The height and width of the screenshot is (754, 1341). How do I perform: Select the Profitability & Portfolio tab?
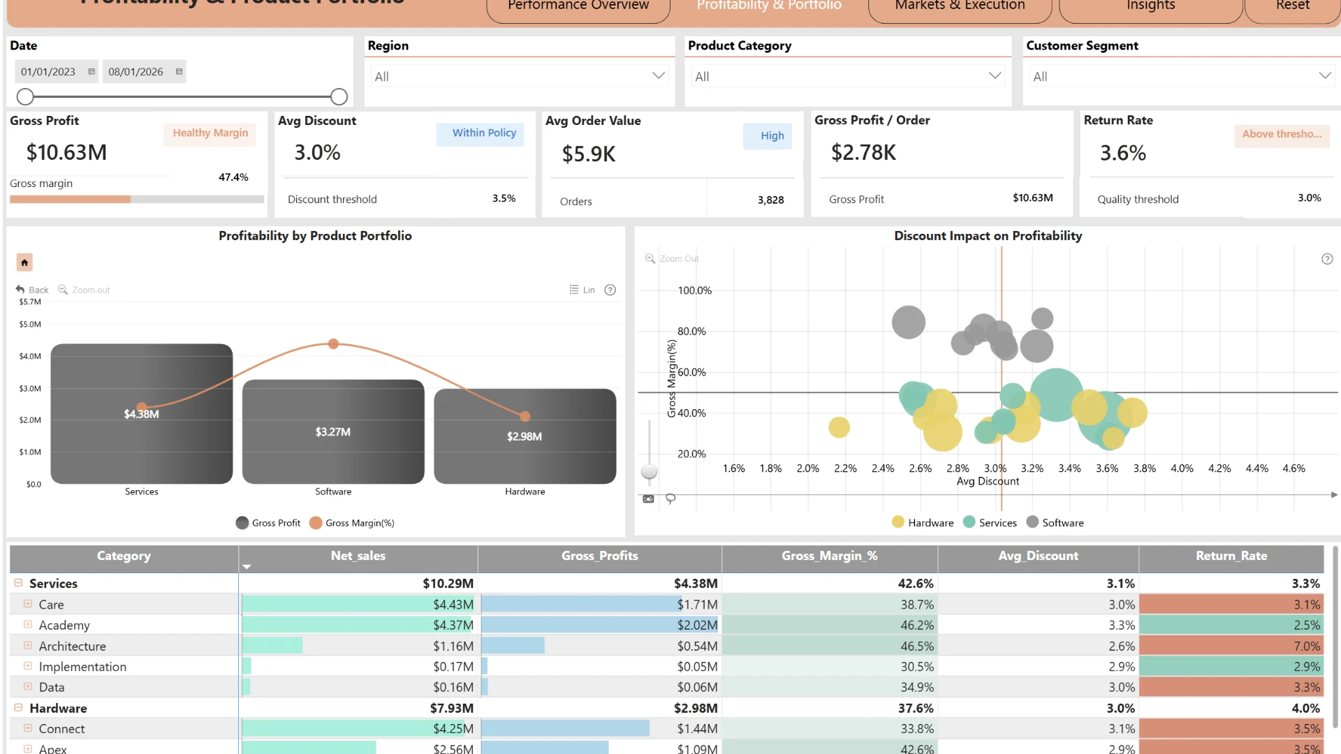click(769, 7)
